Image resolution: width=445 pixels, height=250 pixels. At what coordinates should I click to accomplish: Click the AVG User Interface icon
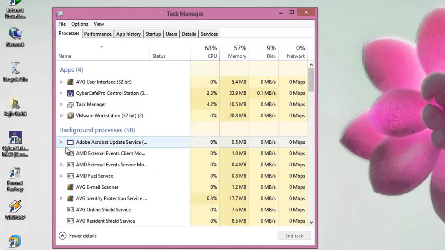(x=70, y=82)
